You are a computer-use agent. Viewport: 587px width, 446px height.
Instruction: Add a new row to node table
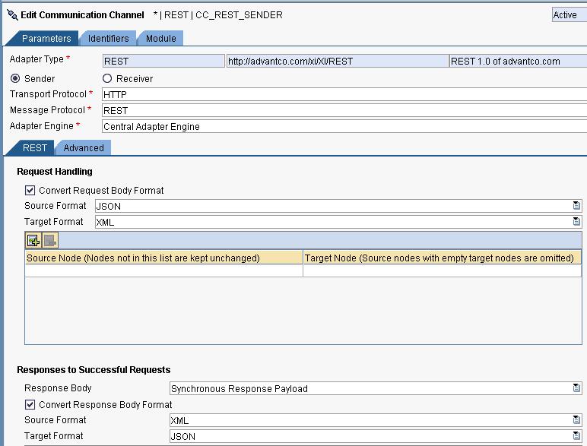(33, 241)
